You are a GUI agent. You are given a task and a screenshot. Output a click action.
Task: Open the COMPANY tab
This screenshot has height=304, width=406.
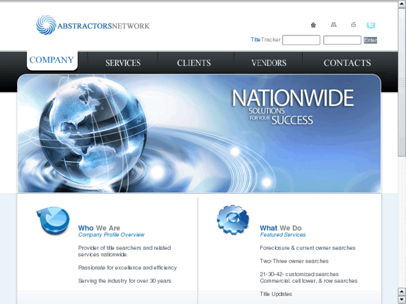(52, 60)
